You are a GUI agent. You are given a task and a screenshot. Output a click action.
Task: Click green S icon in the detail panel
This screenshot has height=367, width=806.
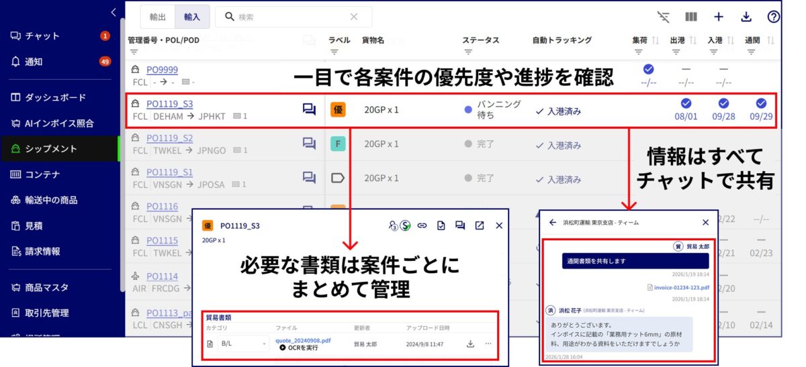click(x=405, y=226)
